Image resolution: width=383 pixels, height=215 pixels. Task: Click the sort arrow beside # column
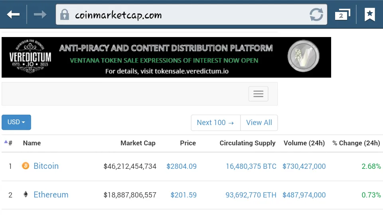click(6, 142)
